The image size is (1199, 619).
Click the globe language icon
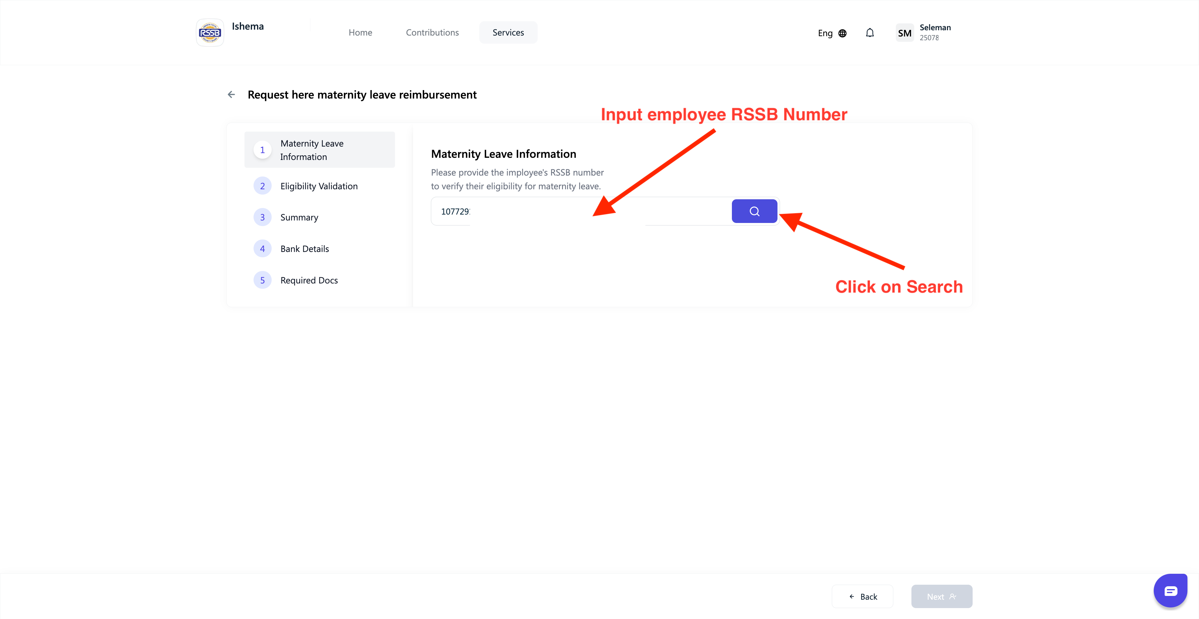(842, 33)
